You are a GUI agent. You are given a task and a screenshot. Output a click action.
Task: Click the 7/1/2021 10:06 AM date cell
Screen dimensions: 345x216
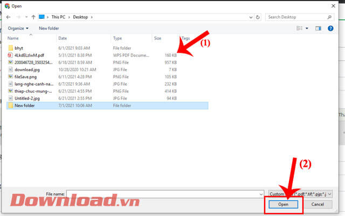75,106
